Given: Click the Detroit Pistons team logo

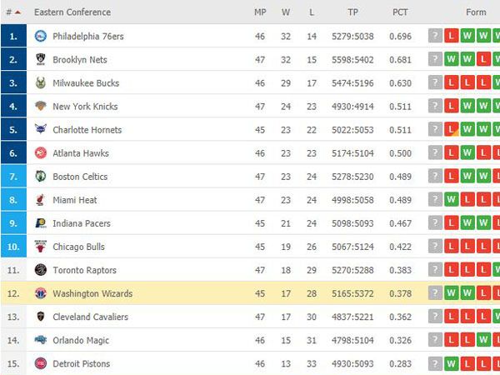Looking at the screenshot, I should click(x=41, y=363).
